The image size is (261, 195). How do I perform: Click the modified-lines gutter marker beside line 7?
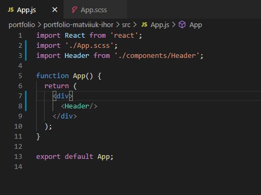click(26, 101)
